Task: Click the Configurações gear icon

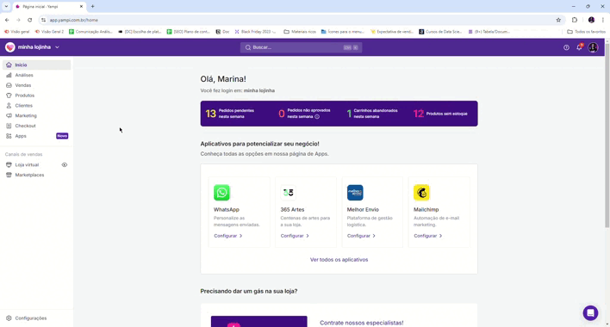Action: click(x=9, y=318)
